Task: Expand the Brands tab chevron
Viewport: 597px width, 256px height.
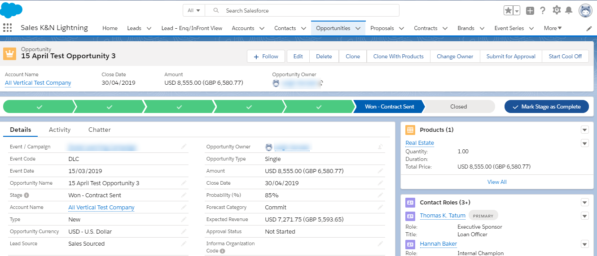Action: coord(482,28)
